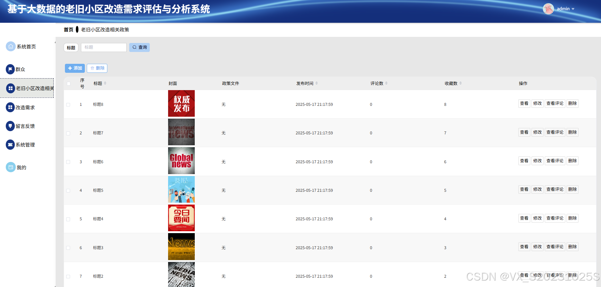Click the grid icon beside 改造需求
601x287 pixels.
click(x=10, y=107)
